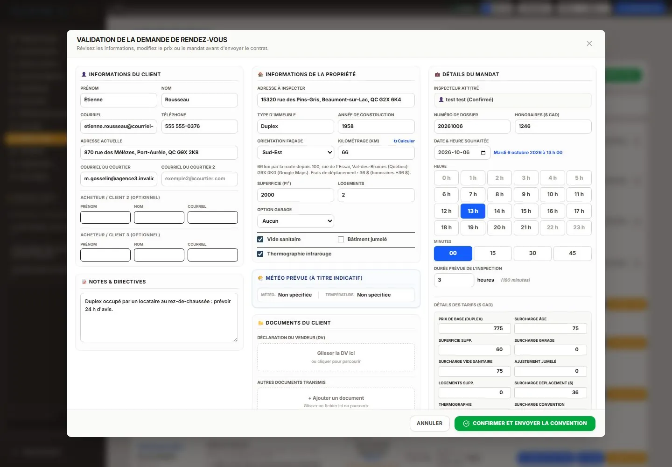Click the weather forecast section icon
This screenshot has width=672, height=467.
tap(260, 278)
